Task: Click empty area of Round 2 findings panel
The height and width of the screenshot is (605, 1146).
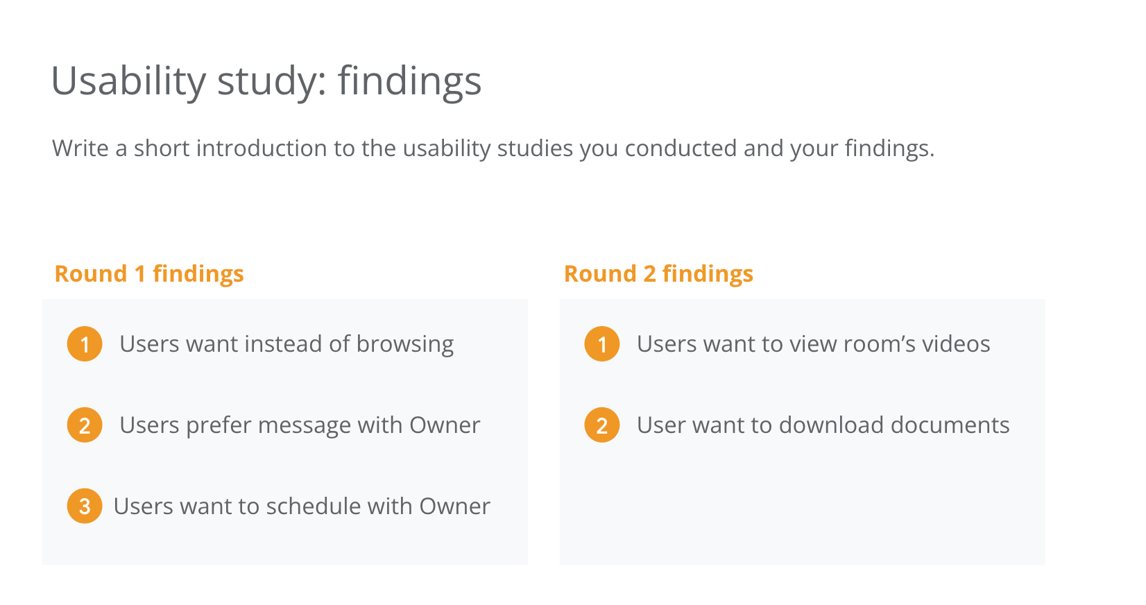Action: coord(802,506)
